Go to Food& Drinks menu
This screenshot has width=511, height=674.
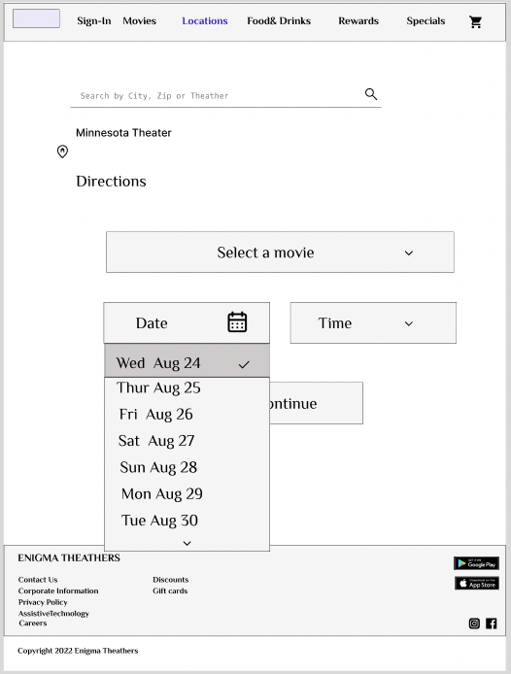[279, 21]
